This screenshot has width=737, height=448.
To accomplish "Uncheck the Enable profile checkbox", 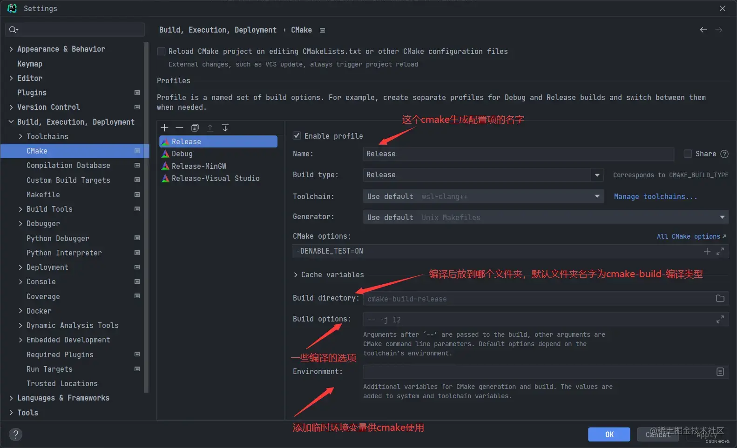I will pyautogui.click(x=297, y=135).
